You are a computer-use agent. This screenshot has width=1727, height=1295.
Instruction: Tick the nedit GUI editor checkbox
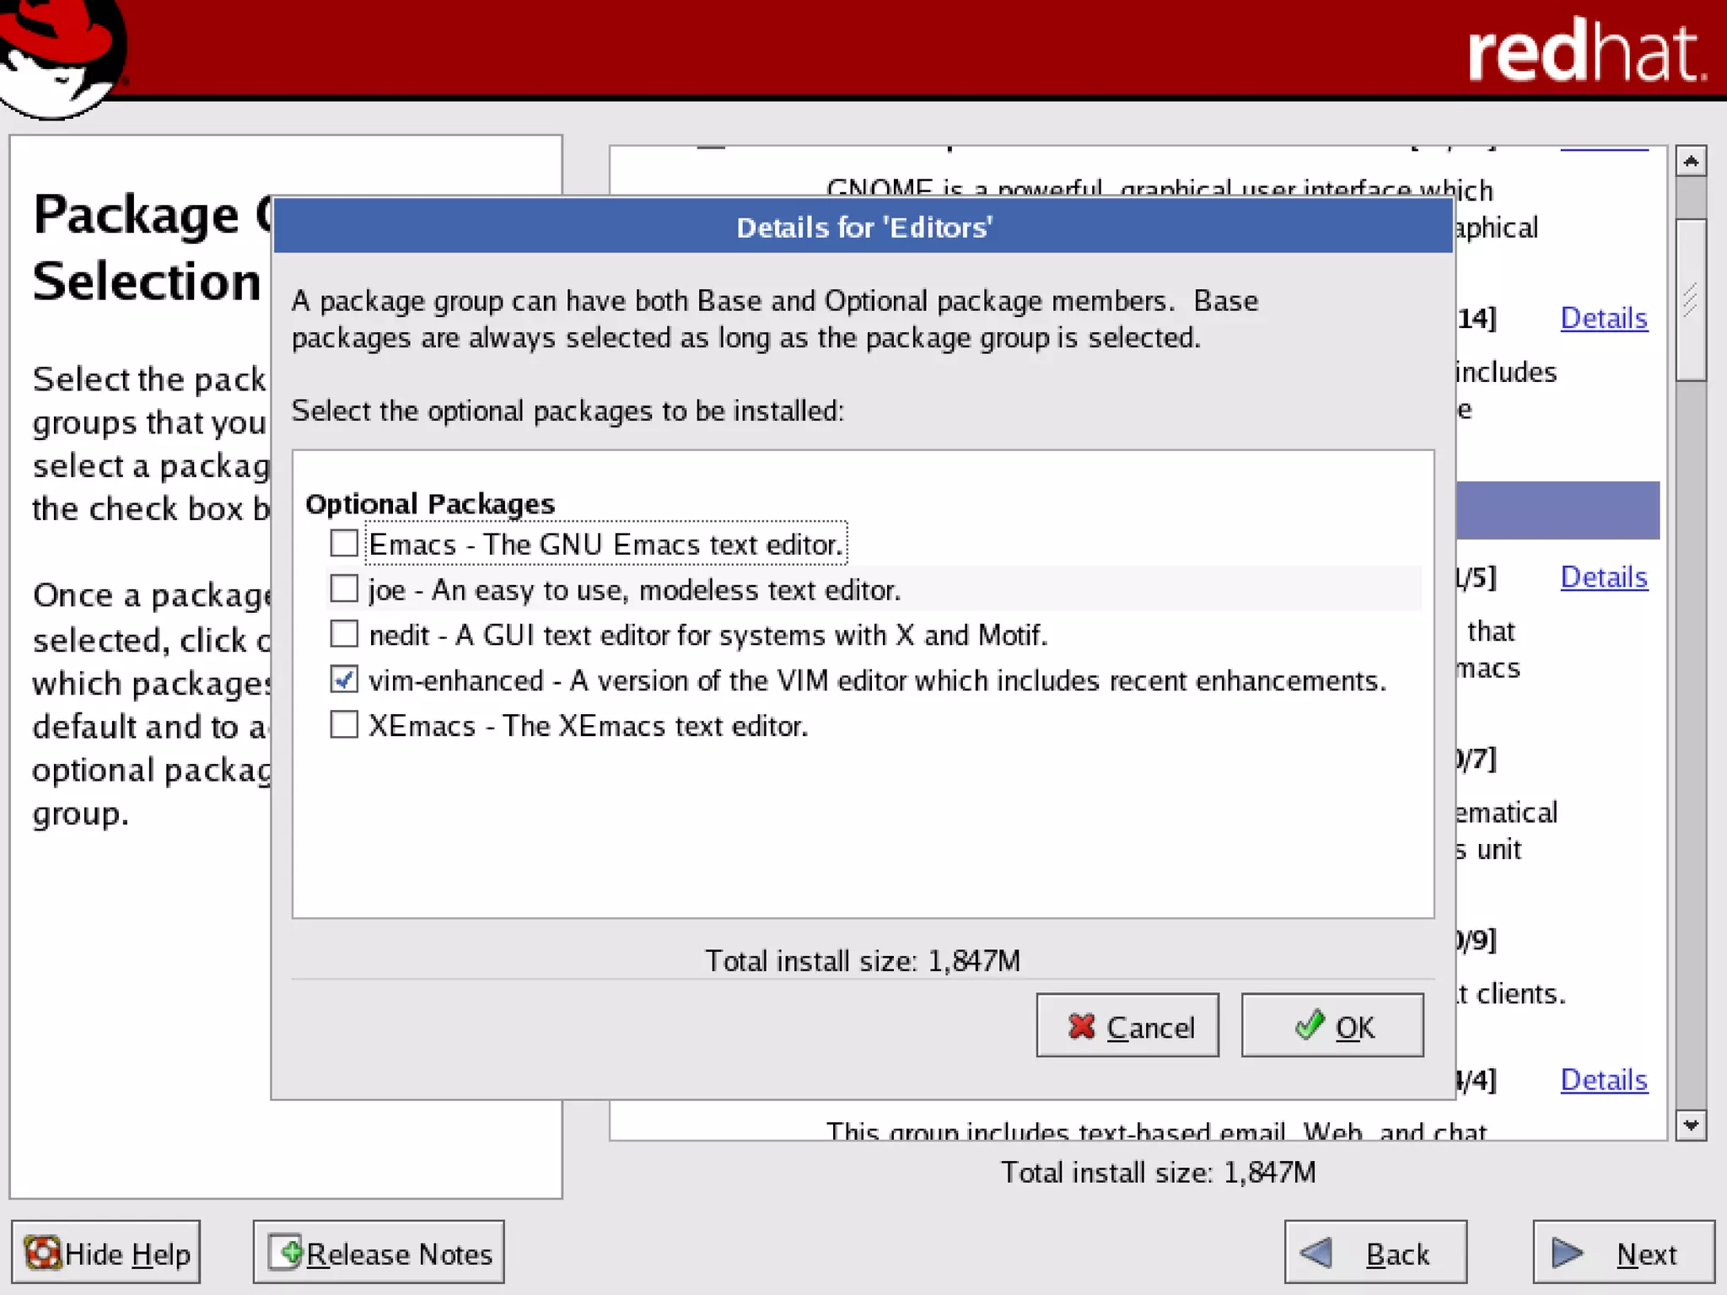(x=344, y=634)
